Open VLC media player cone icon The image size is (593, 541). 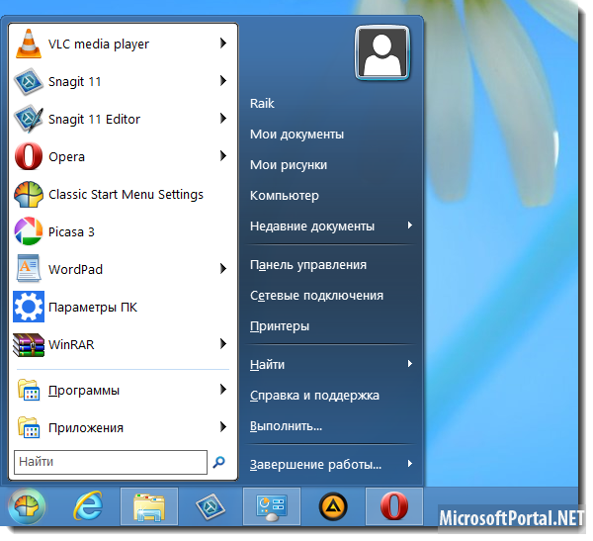coord(29,44)
